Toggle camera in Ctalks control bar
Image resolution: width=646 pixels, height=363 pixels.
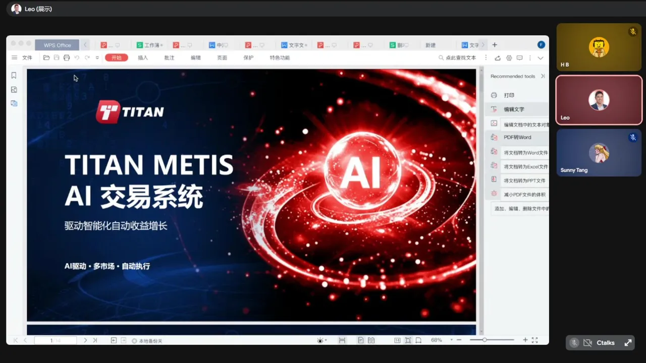pyautogui.click(x=587, y=343)
